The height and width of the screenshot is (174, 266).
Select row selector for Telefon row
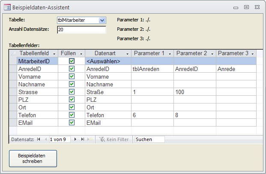point(13,115)
